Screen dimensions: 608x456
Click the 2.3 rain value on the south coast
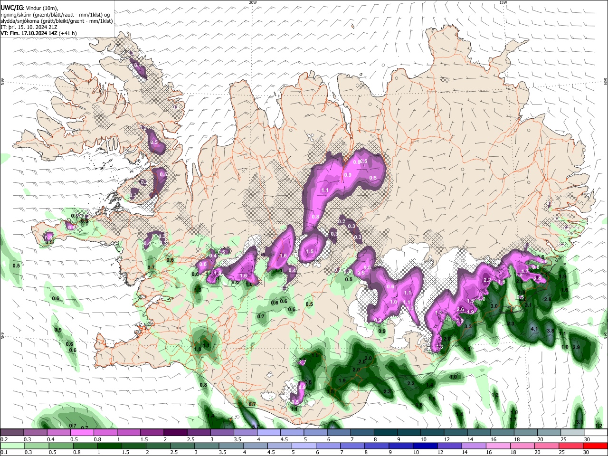(387, 391)
